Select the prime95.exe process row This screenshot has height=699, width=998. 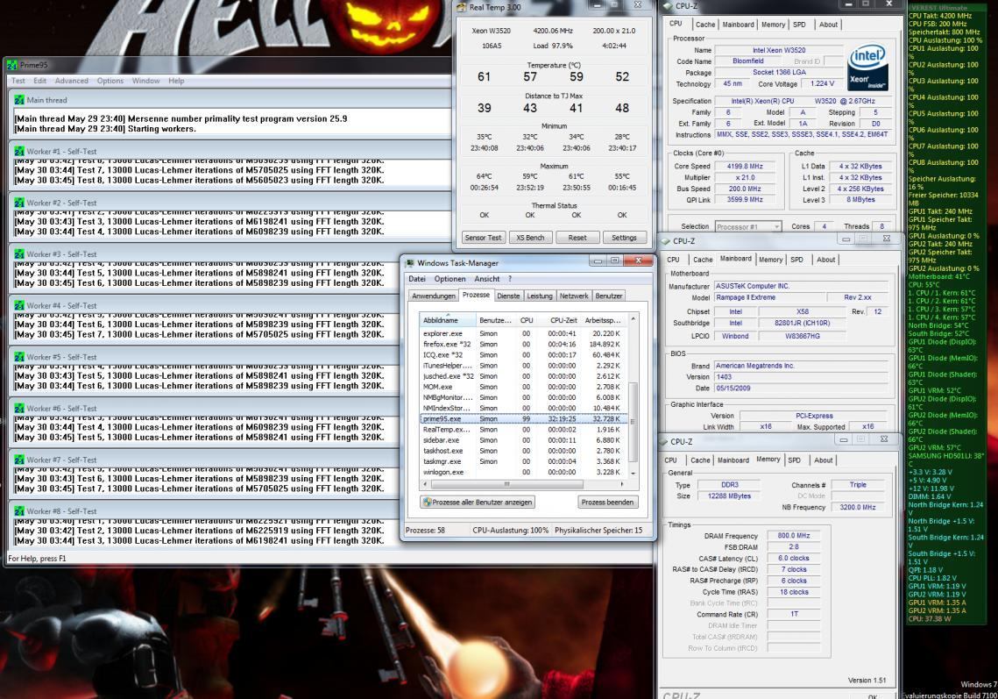pos(524,418)
